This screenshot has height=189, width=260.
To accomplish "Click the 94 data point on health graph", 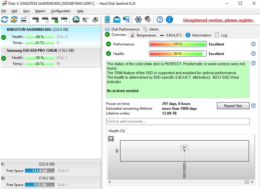I will pos(184,151).
